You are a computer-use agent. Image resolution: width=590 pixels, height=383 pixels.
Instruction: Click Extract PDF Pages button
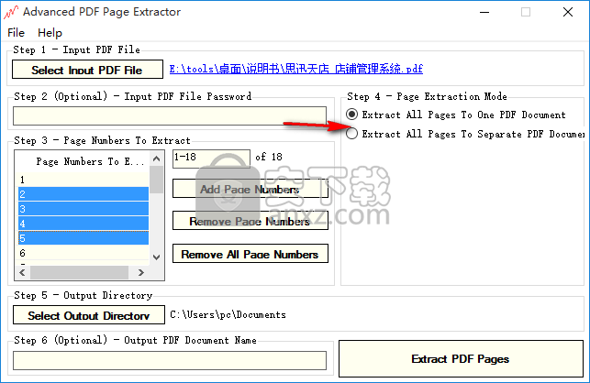[x=461, y=358]
